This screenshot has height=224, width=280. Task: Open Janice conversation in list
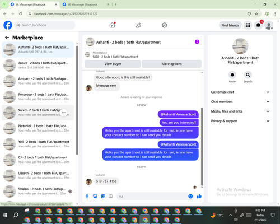[38, 66]
